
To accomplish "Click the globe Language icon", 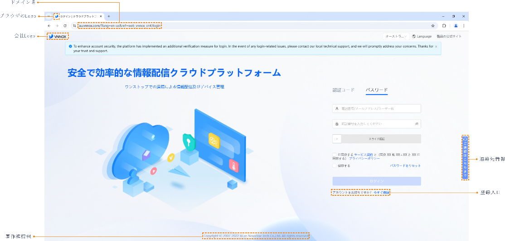I will point(414,36).
